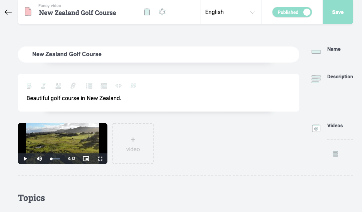Click the Description label in sidebar
The width and height of the screenshot is (362, 212).
340,77
